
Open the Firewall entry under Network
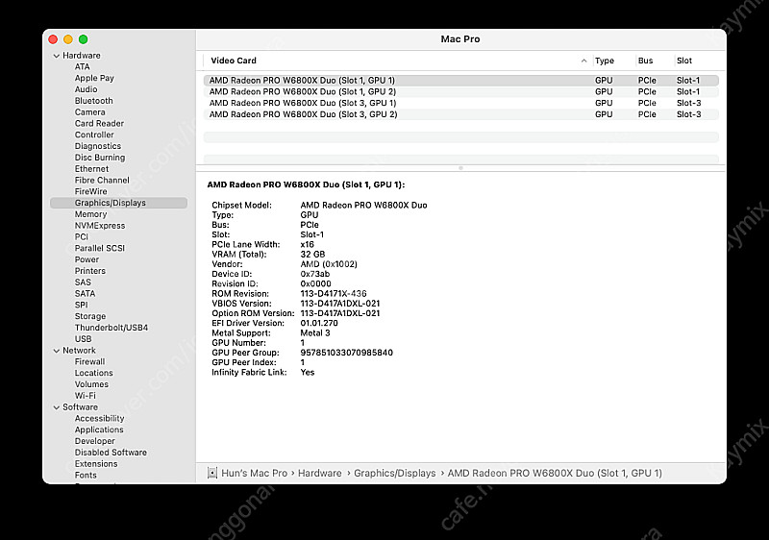pyautogui.click(x=89, y=361)
